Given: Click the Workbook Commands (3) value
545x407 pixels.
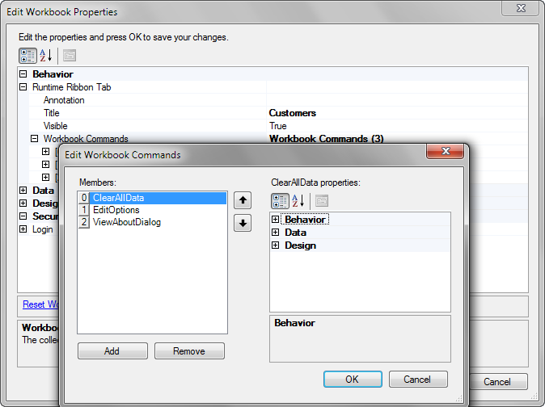Looking at the screenshot, I should point(327,138).
